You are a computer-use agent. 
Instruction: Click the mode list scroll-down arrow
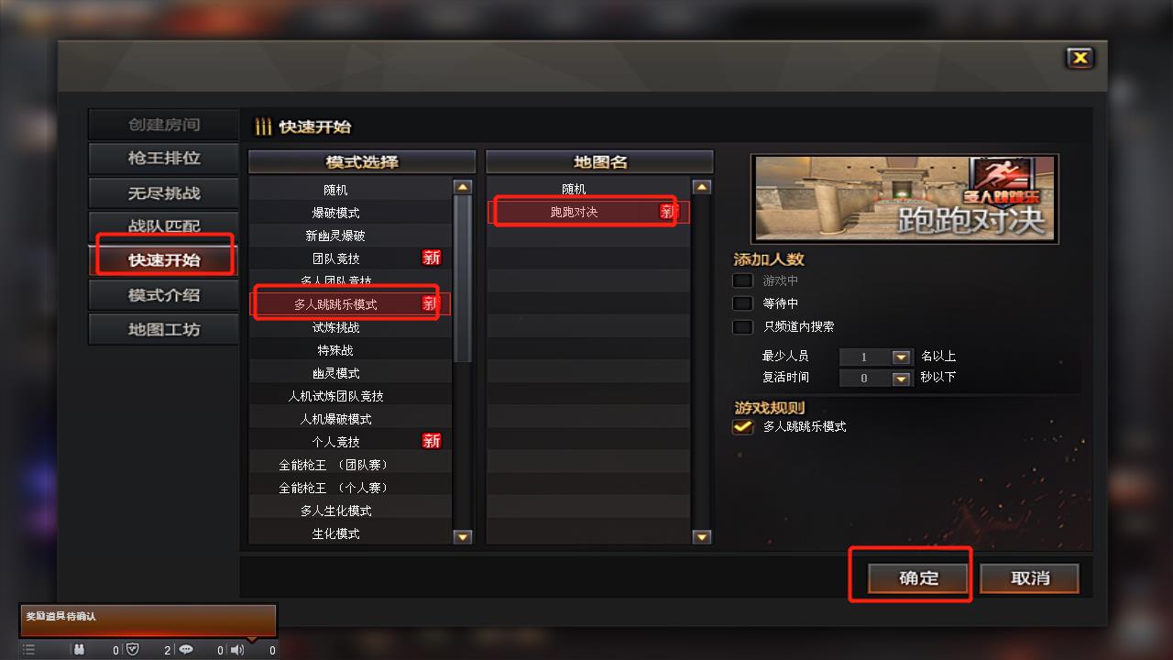coord(463,537)
